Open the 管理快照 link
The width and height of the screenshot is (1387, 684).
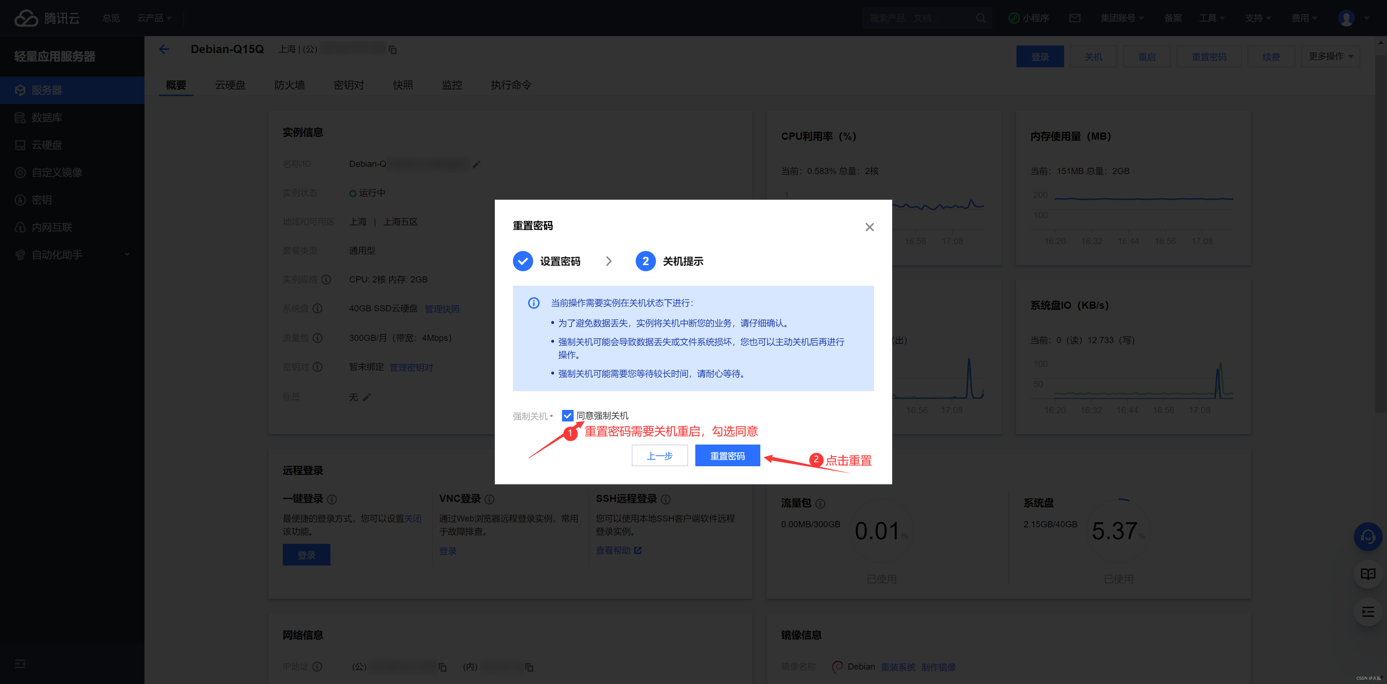point(442,309)
